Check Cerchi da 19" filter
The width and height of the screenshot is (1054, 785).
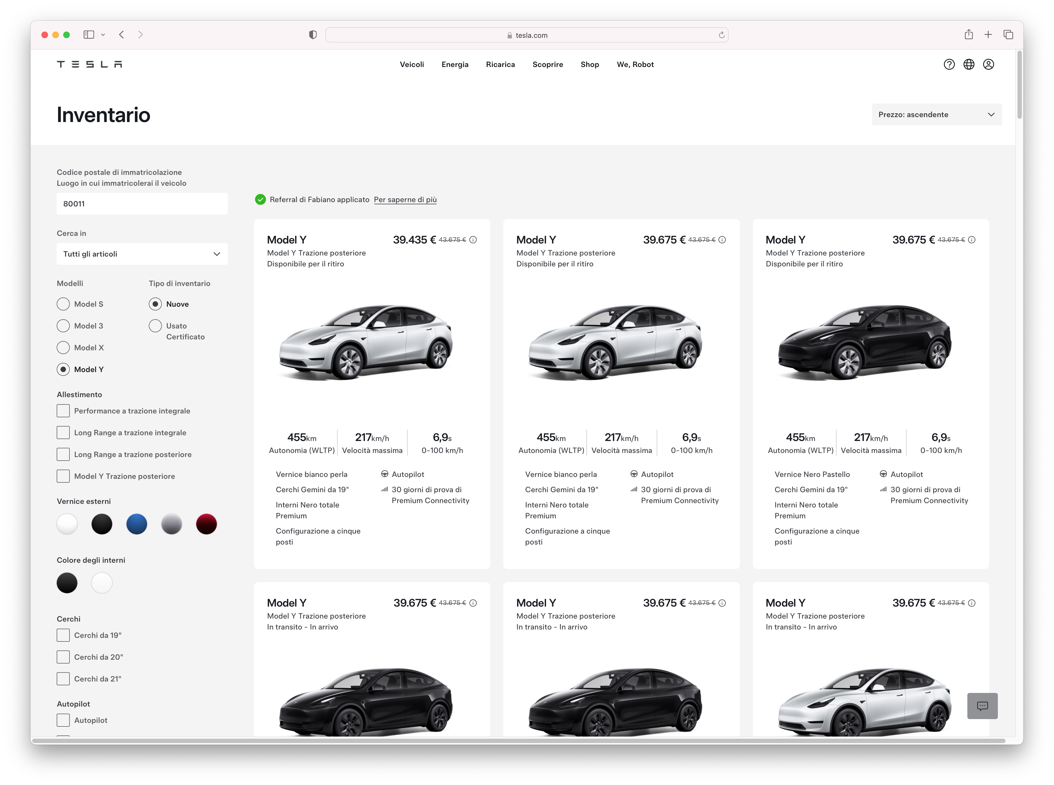pyautogui.click(x=63, y=635)
